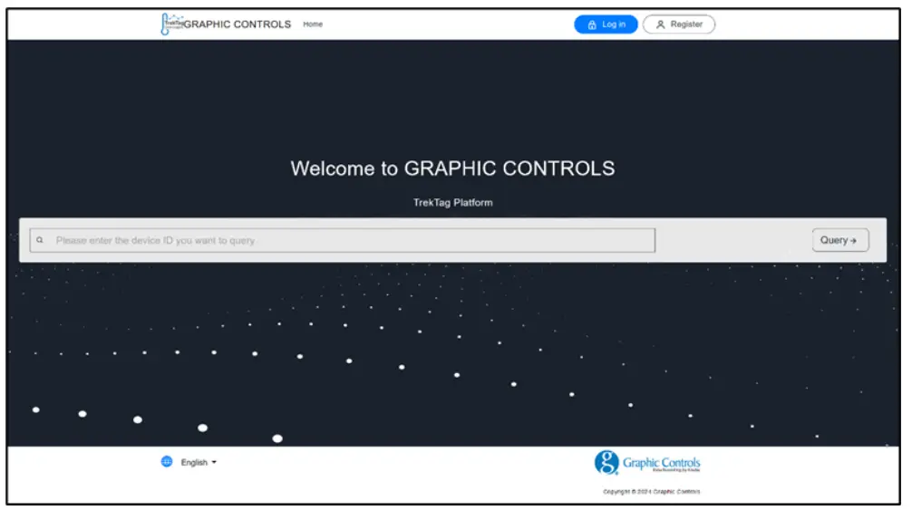Image resolution: width=912 pixels, height=510 pixels.
Task: Click the magnifier search icon
Action: [40, 240]
